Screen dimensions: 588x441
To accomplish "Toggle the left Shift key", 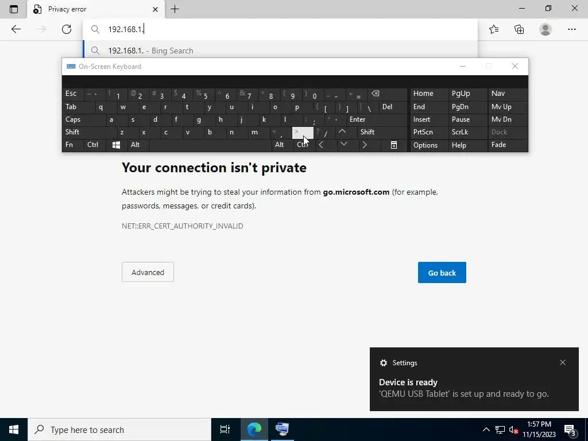I will pos(90,133).
